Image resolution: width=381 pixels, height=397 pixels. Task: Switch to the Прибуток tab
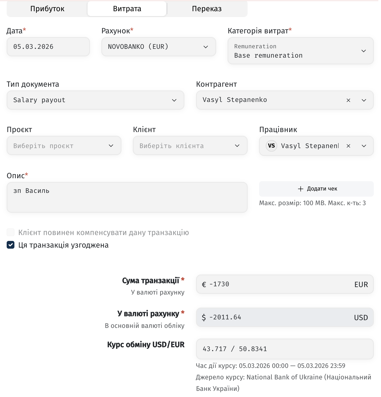pos(47,9)
